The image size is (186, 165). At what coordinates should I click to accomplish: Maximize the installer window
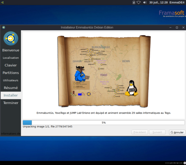point(177,28)
